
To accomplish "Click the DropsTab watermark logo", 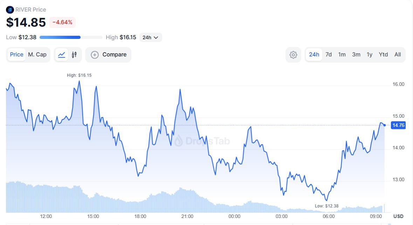I will click(x=179, y=141).
